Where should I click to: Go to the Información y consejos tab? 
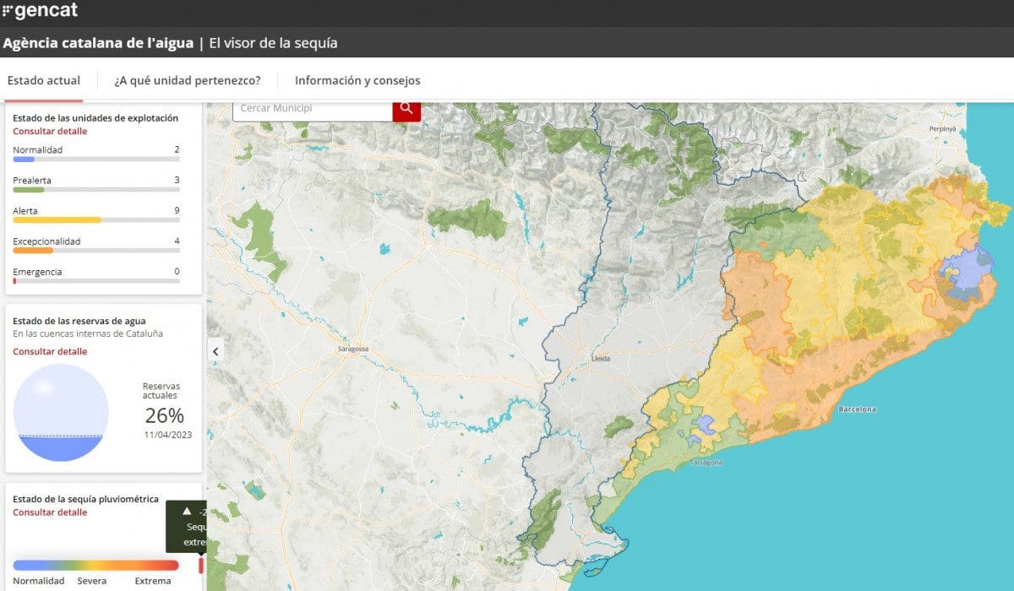tap(357, 81)
